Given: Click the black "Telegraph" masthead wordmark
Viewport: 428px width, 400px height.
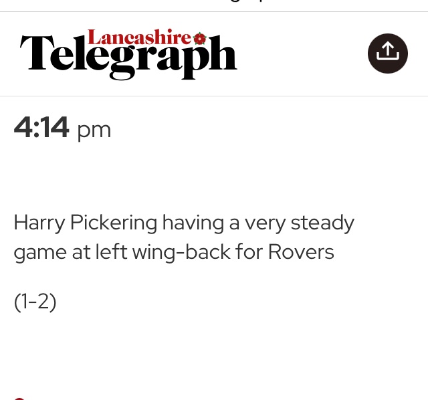Looking at the screenshot, I should click(128, 60).
